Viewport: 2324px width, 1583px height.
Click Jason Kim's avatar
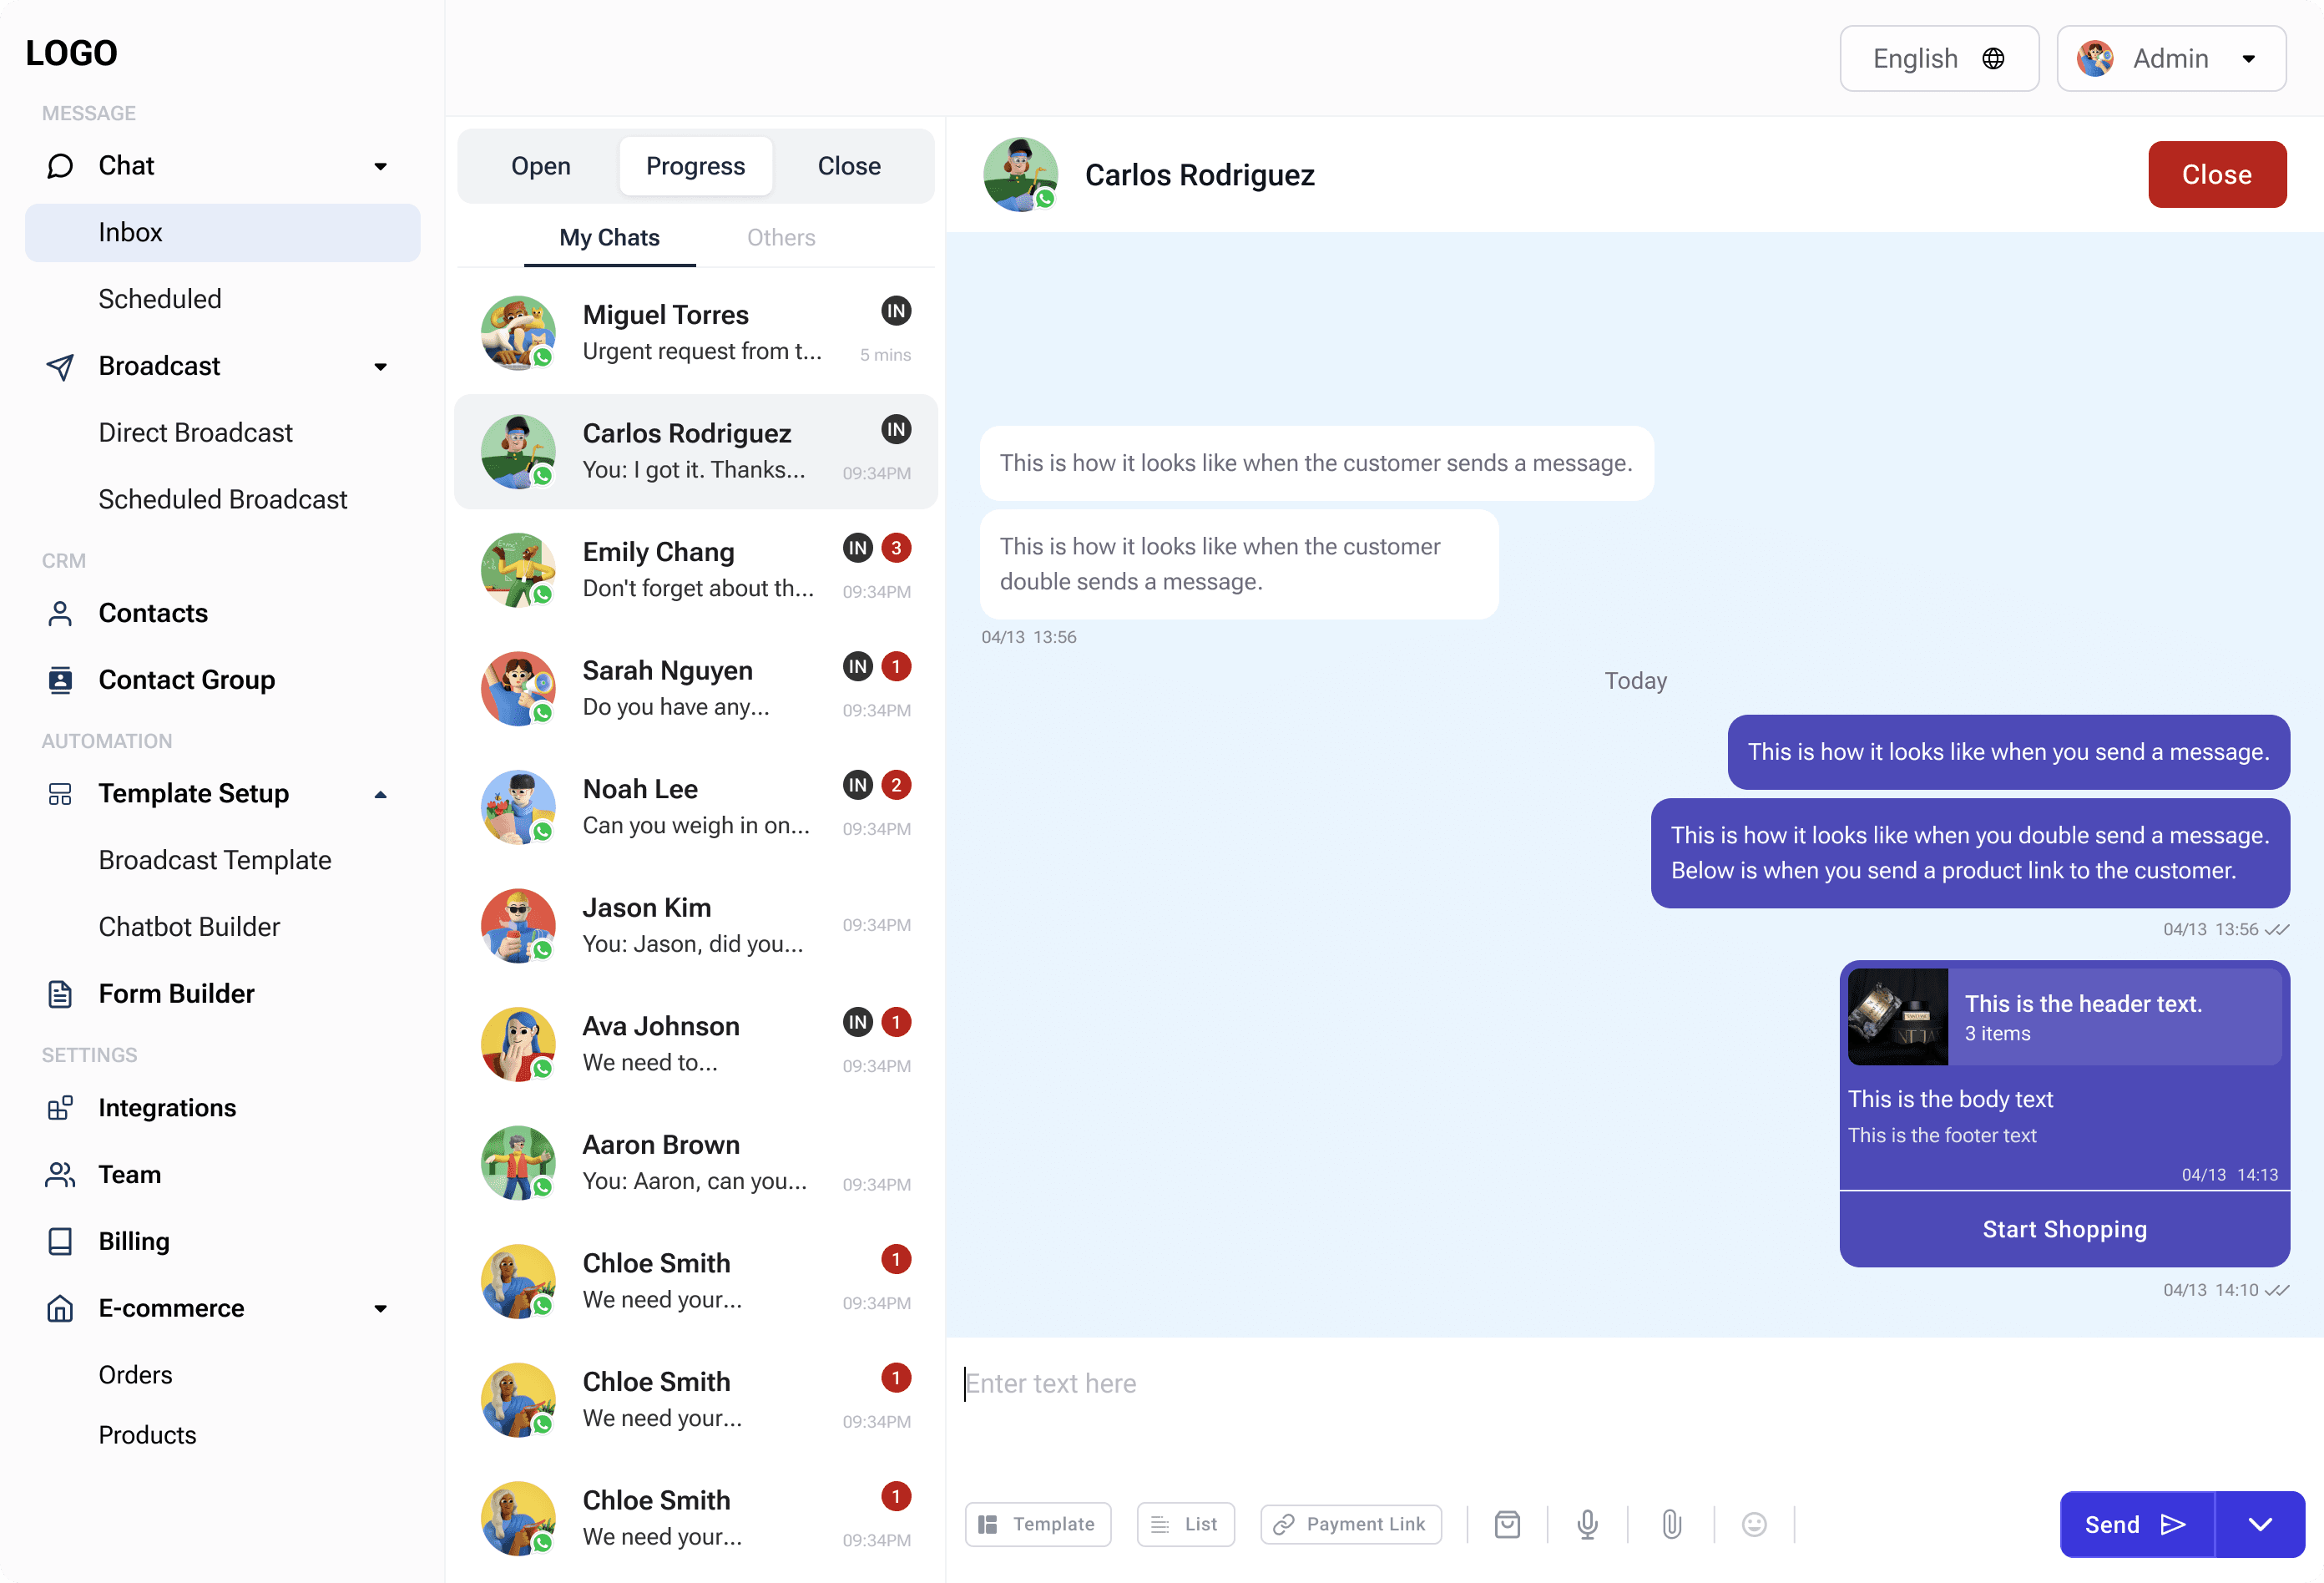pyautogui.click(x=518, y=926)
